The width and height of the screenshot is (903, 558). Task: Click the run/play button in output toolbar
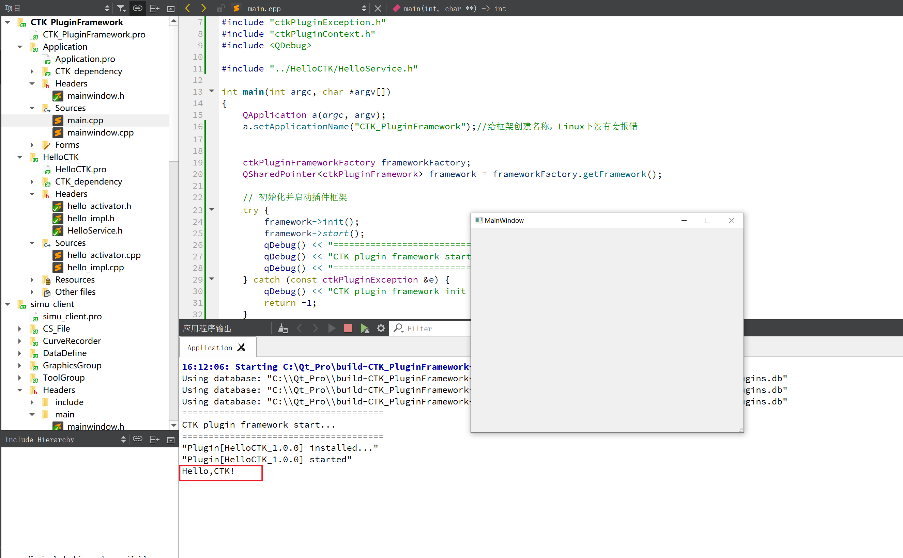pyautogui.click(x=331, y=329)
